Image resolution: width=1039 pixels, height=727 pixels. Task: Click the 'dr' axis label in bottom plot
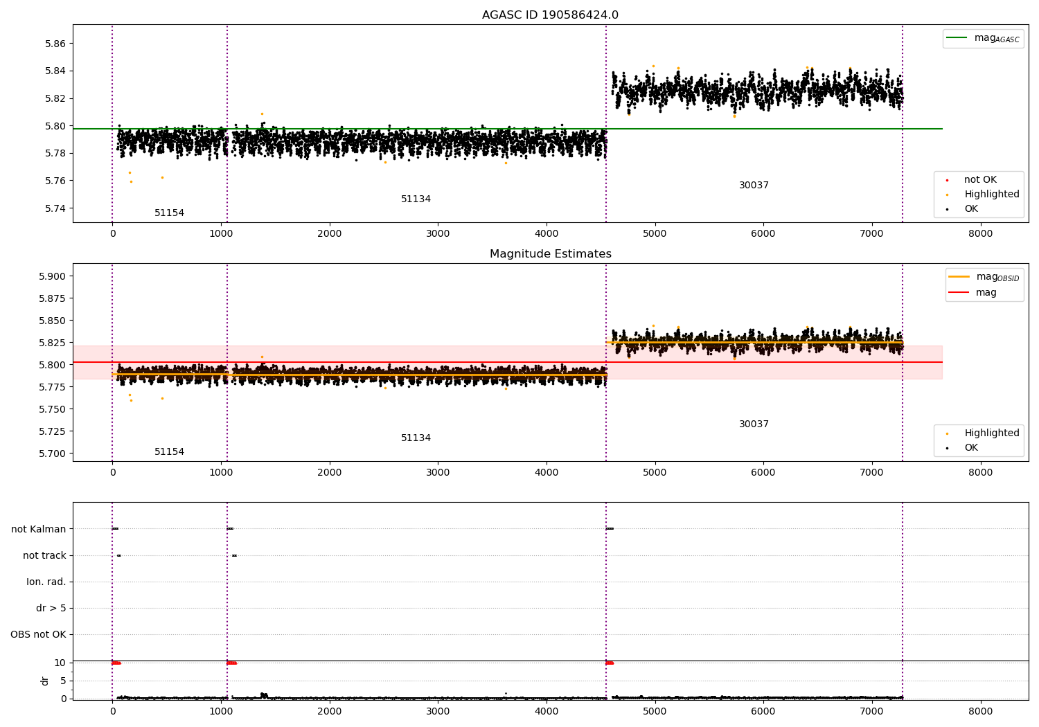click(45, 681)
